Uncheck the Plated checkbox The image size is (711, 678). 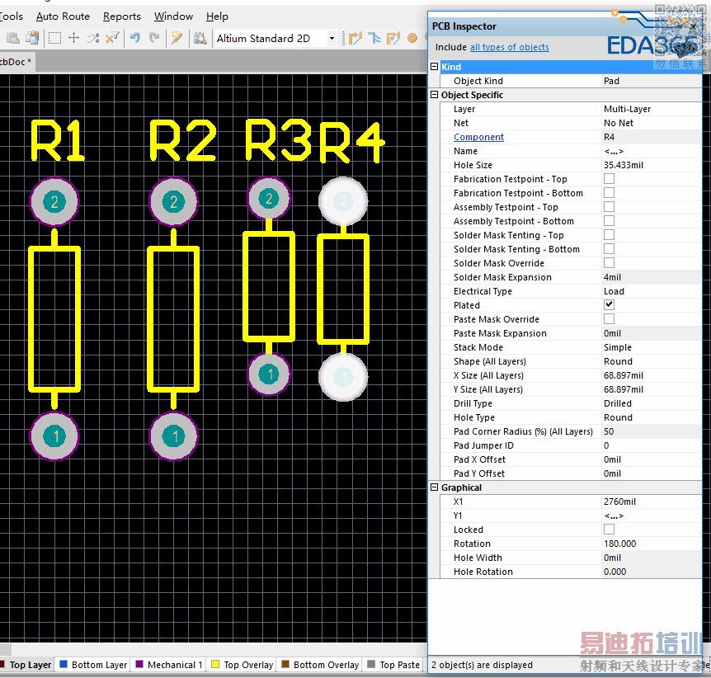[609, 305]
